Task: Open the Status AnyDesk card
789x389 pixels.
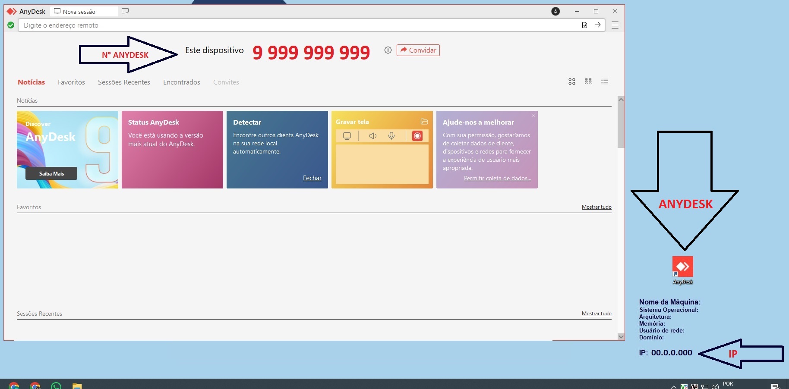Action: 172,150
